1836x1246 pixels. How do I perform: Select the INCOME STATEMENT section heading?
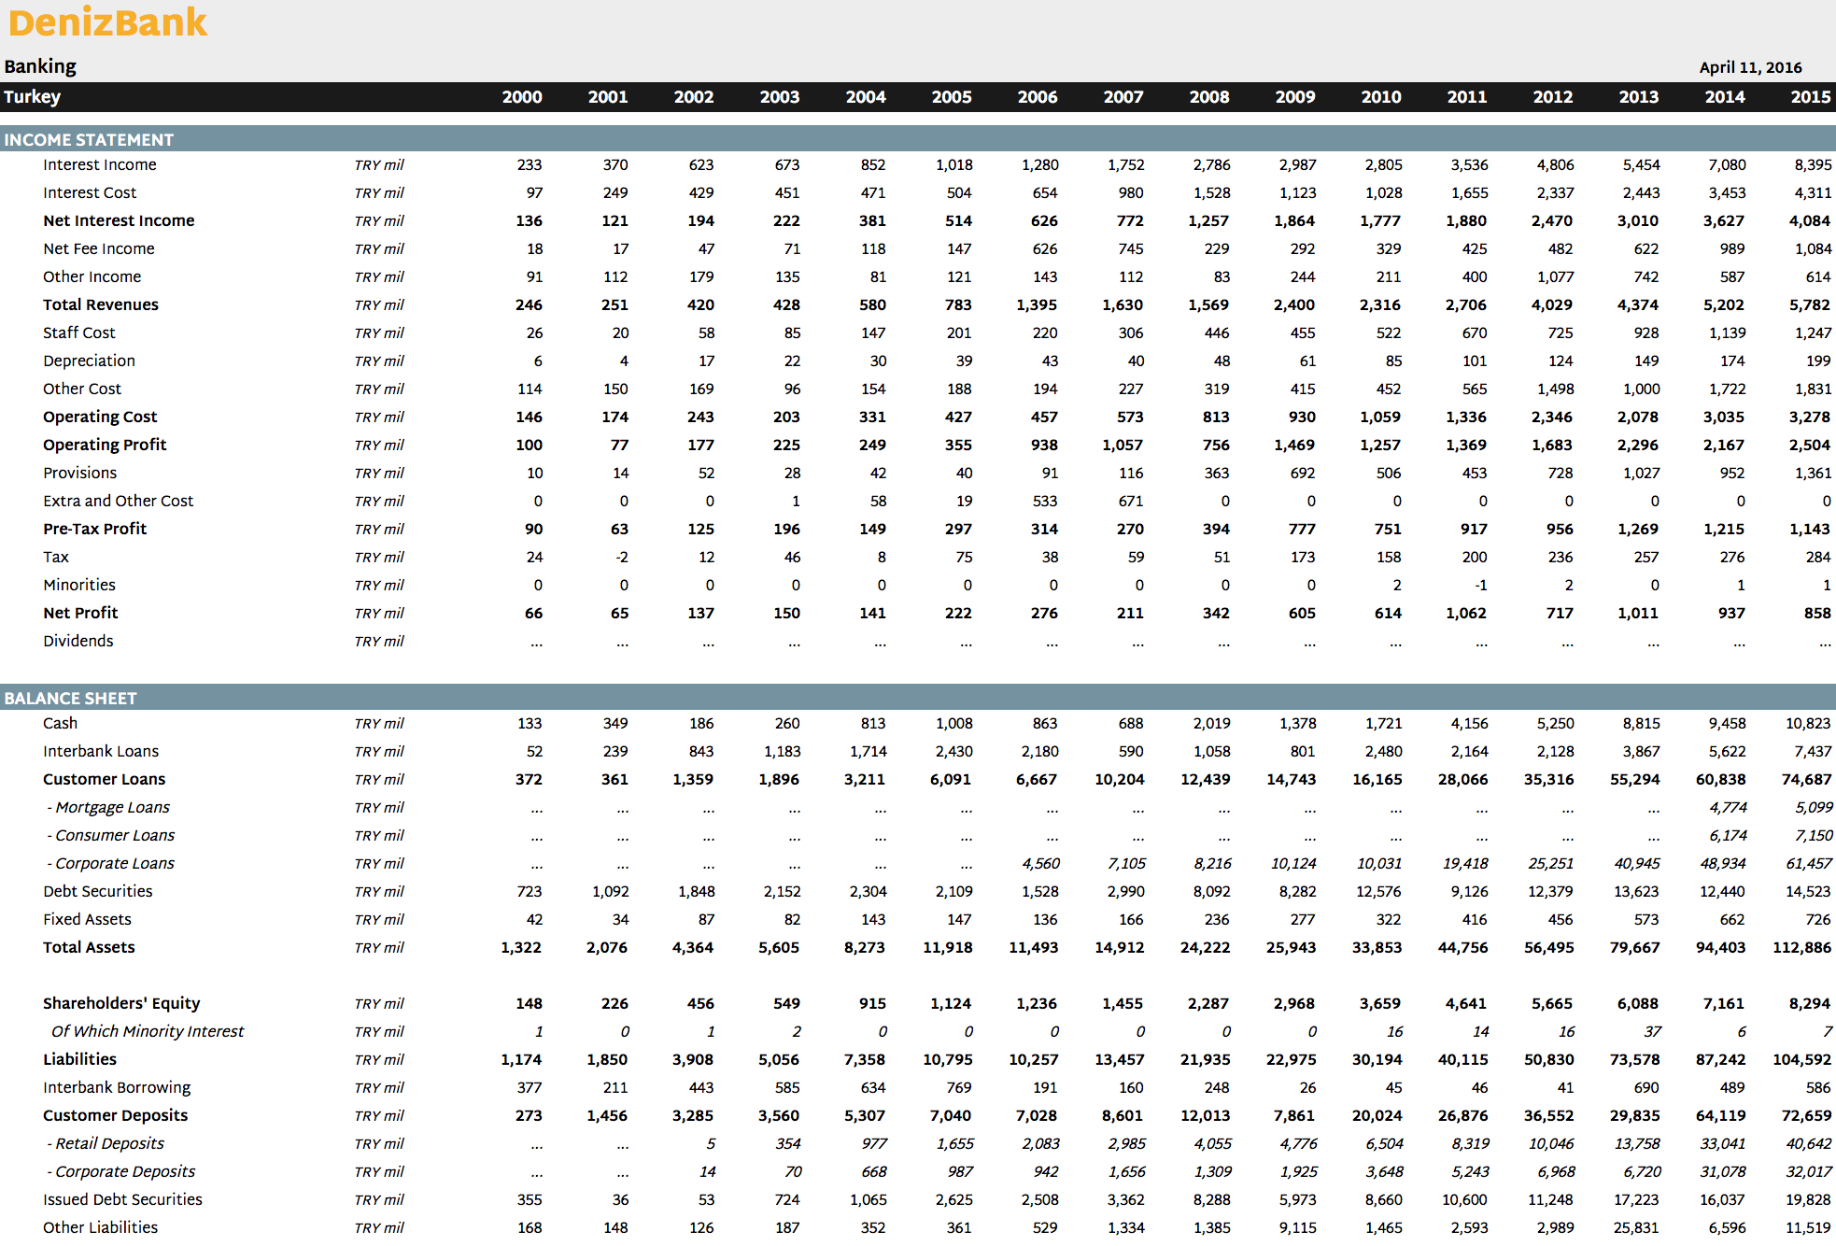point(89,140)
